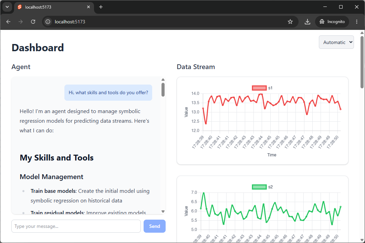This screenshot has width=365, height=243.
Task: Click the page scroll-up arrow
Action: 362,33
